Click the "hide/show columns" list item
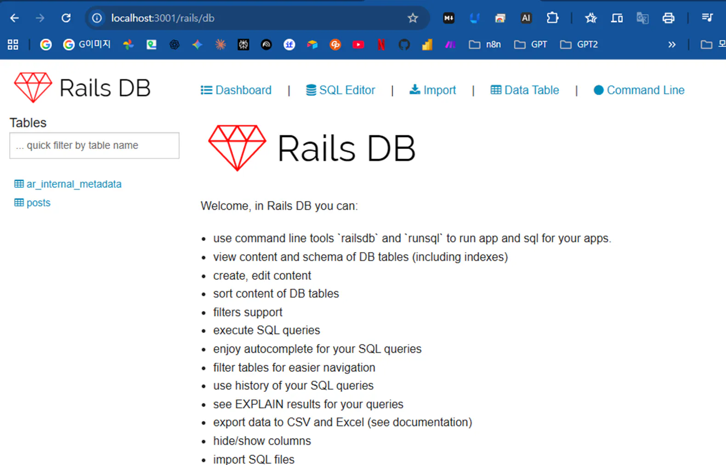 click(x=262, y=441)
